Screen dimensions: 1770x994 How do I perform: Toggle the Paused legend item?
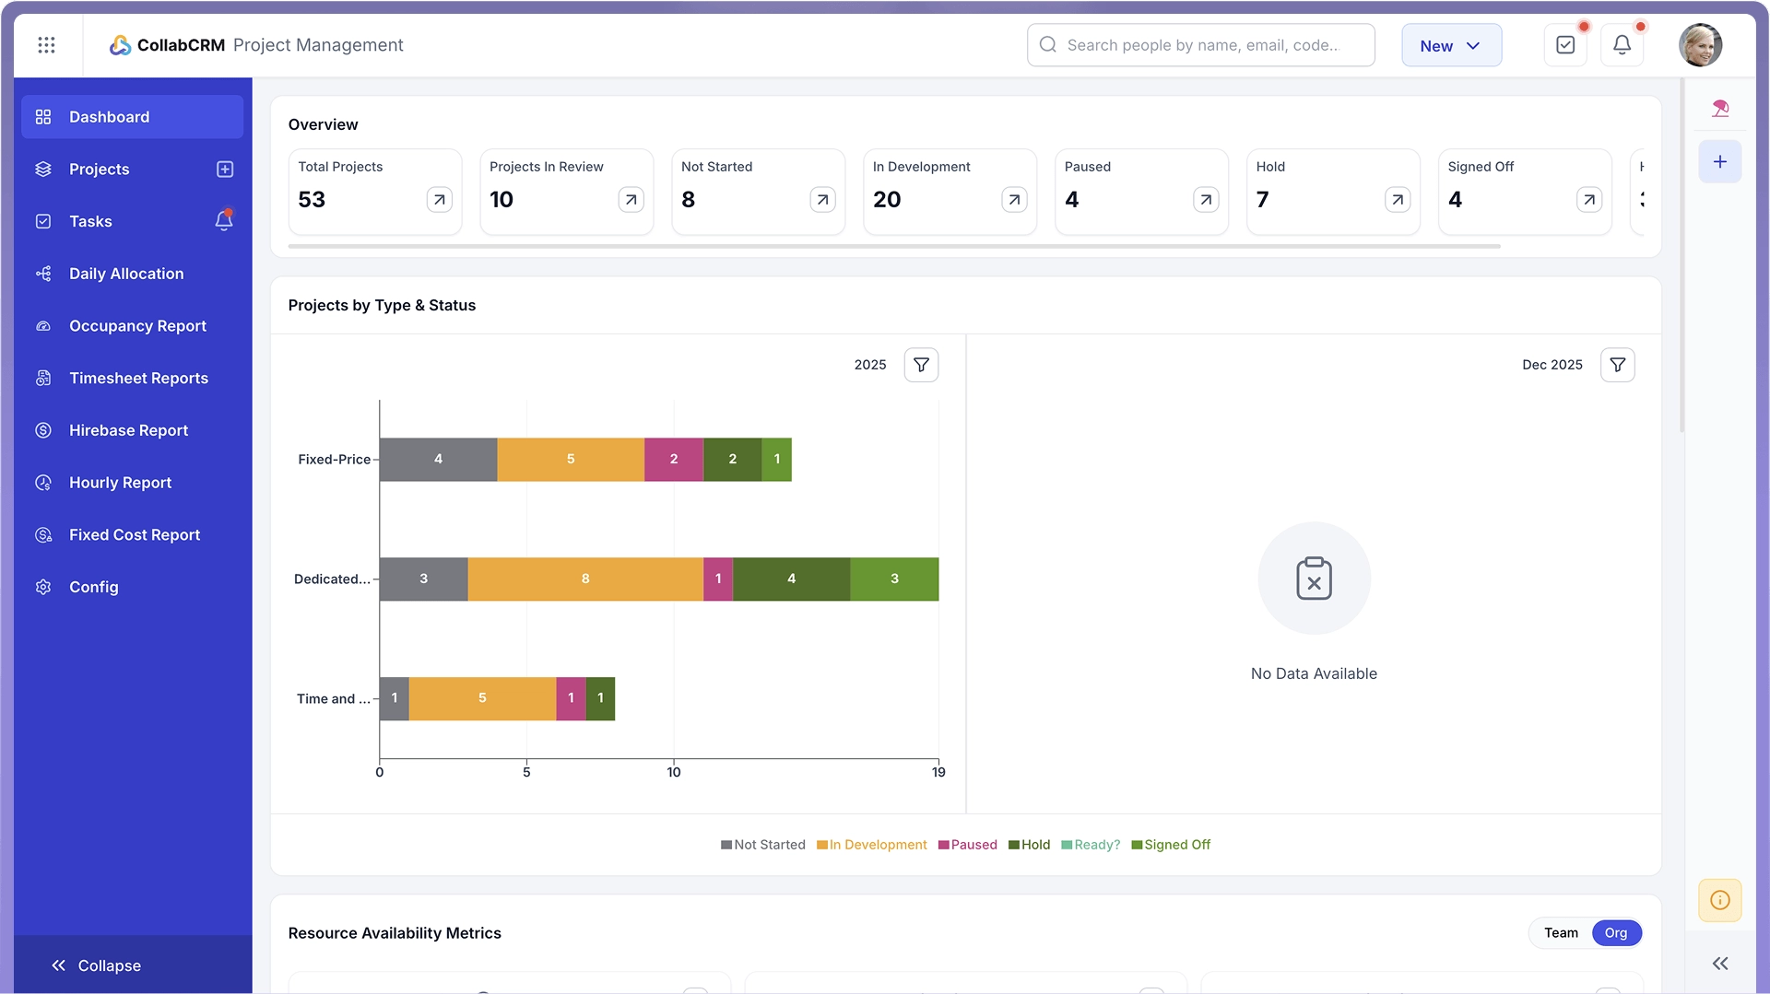pyautogui.click(x=967, y=844)
